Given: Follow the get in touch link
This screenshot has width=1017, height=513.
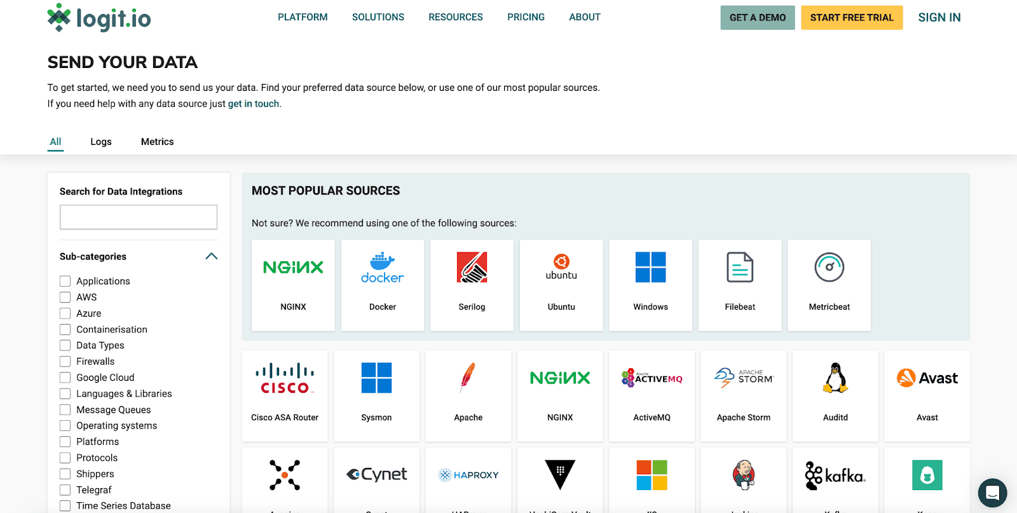Looking at the screenshot, I should [254, 104].
